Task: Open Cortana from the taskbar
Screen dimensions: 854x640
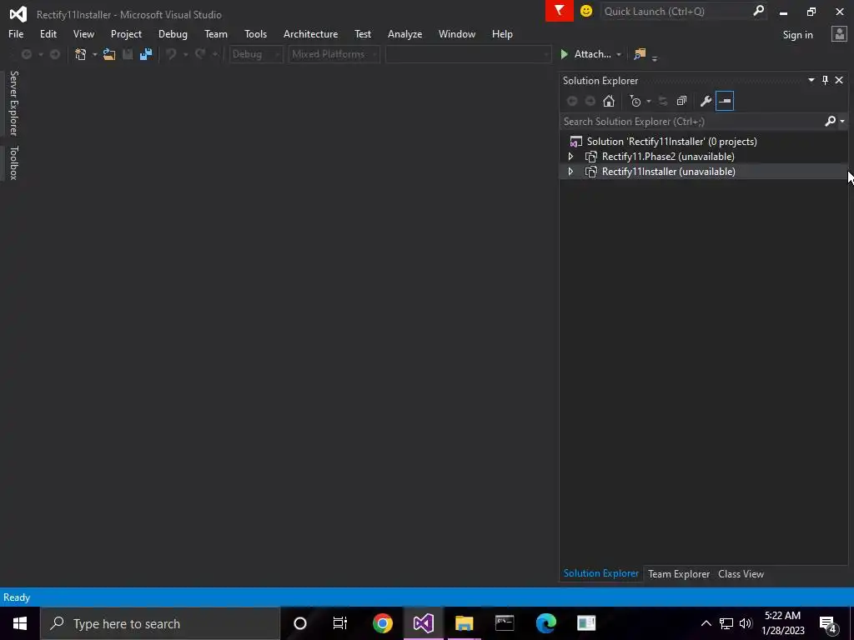Action: click(x=300, y=623)
